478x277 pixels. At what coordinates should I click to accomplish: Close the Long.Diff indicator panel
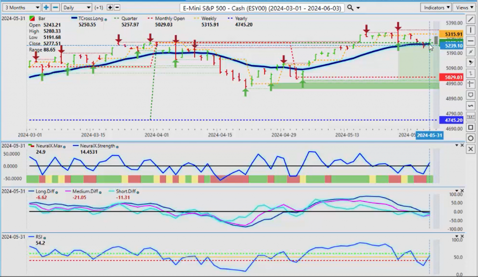coord(462,191)
